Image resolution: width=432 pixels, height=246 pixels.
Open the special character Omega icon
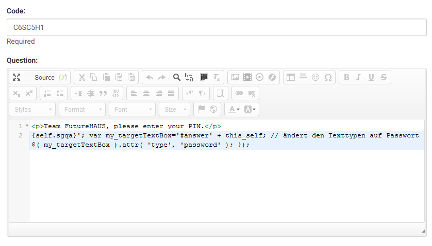pyautogui.click(x=328, y=77)
